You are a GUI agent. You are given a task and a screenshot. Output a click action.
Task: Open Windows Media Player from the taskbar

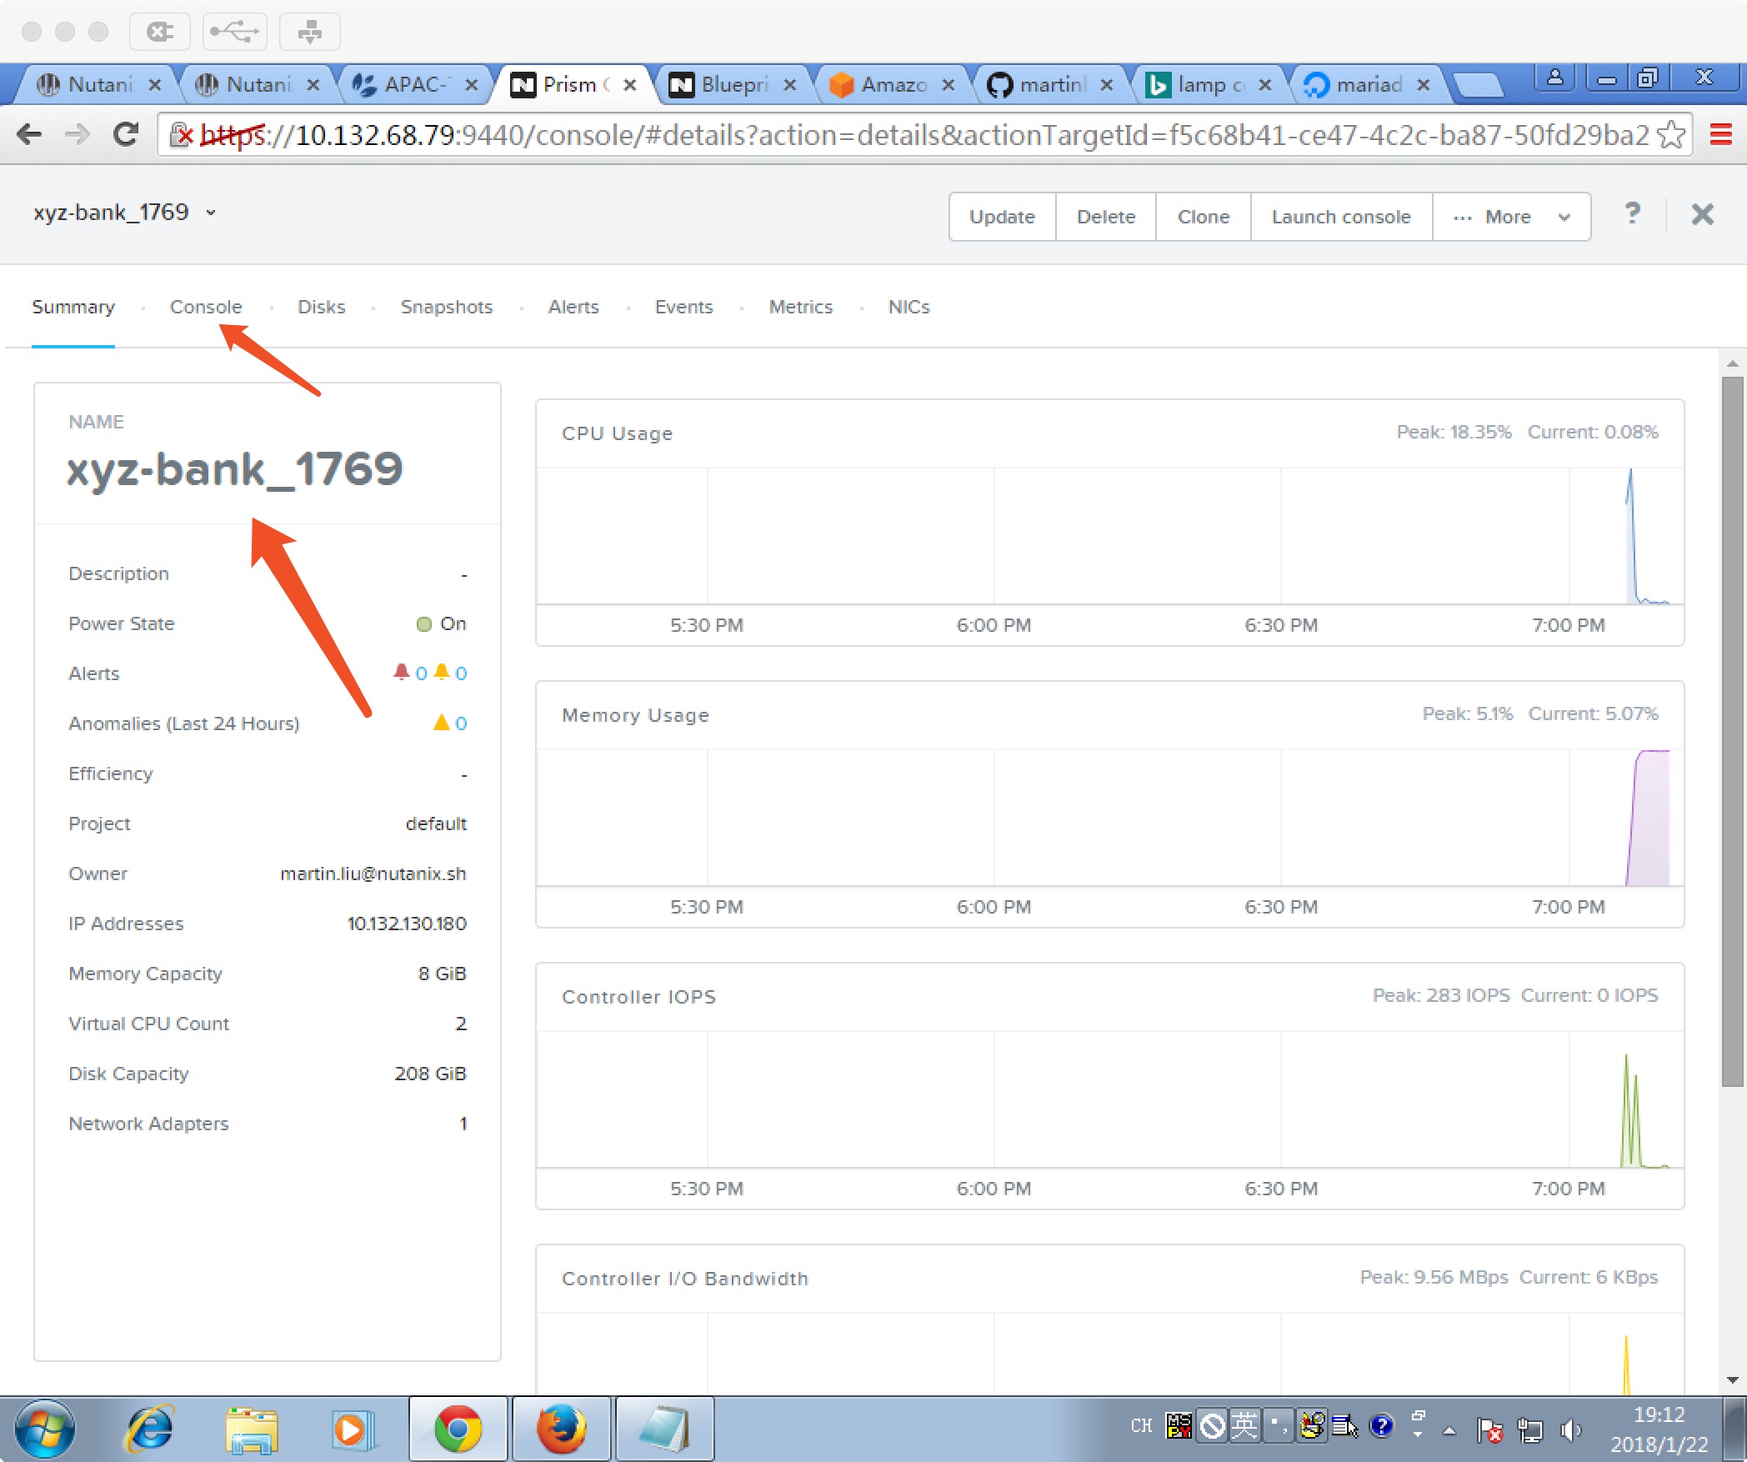click(x=353, y=1430)
